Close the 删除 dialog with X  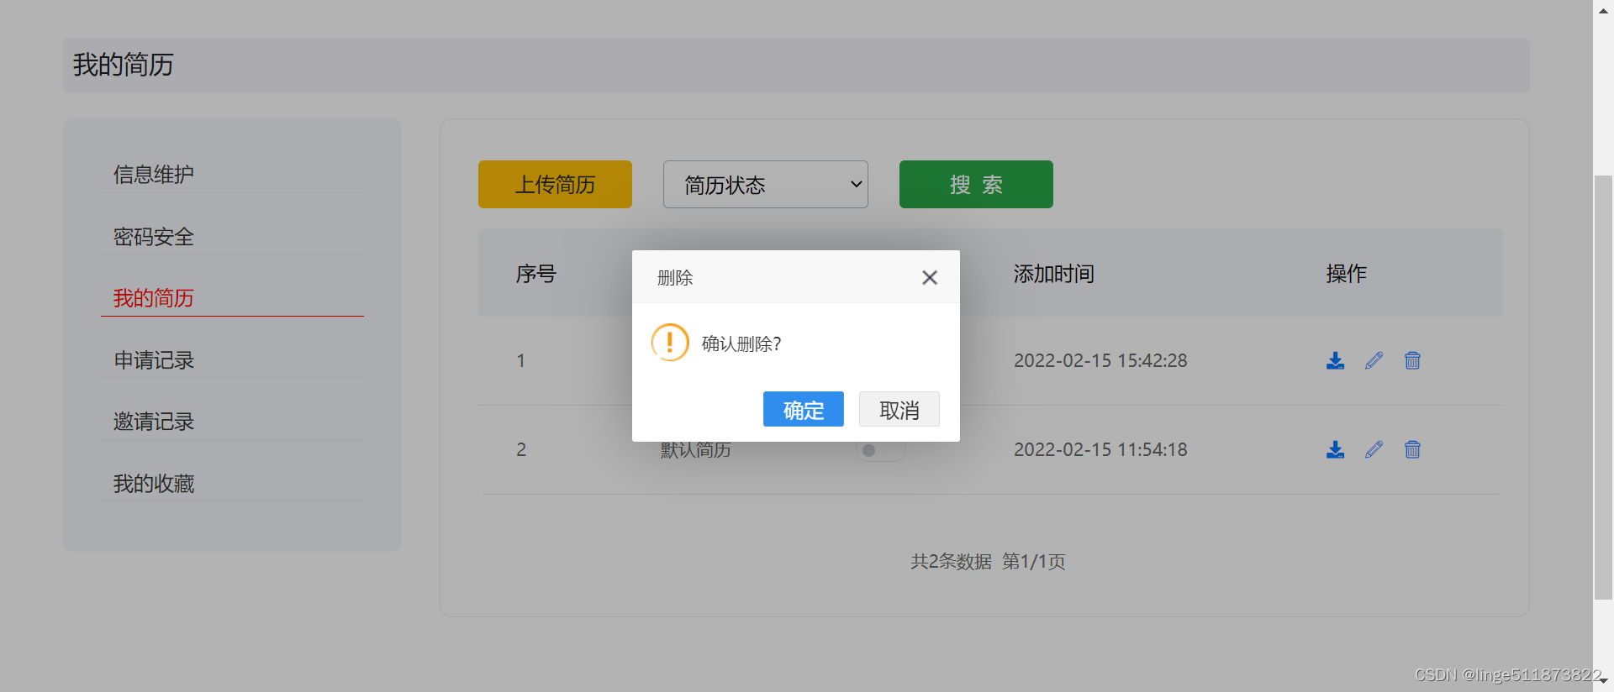[x=929, y=277]
